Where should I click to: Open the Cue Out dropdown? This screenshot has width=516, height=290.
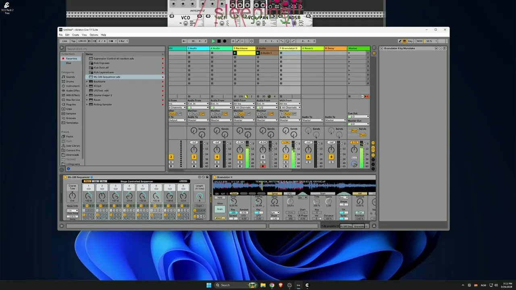[x=358, y=116]
